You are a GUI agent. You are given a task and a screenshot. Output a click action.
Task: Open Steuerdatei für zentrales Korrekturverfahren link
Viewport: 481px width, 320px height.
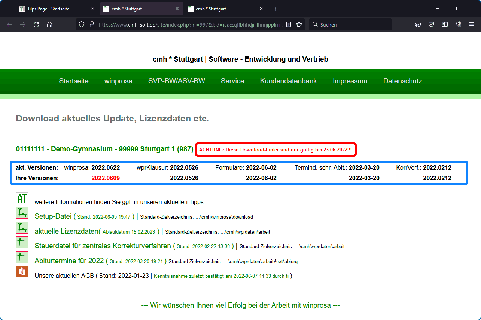click(103, 246)
